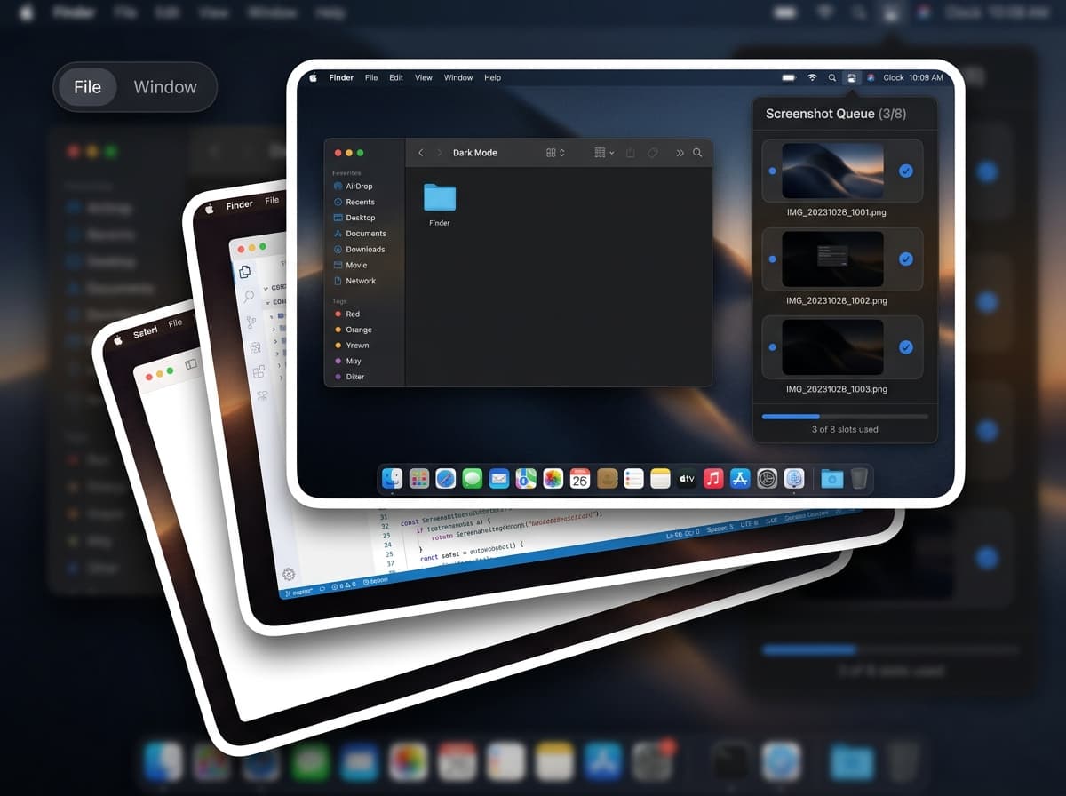Toggle the sidebar icon in the Safari card
The height and width of the screenshot is (796, 1066).
190,364
